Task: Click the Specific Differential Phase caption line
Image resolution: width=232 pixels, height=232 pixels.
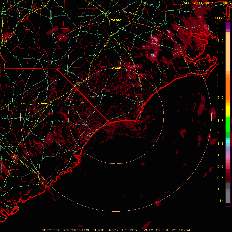Action: [x=116, y=230]
